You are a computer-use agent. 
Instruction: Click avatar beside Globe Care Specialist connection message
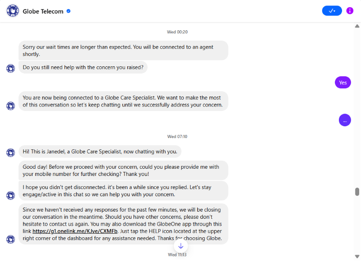(x=10, y=106)
